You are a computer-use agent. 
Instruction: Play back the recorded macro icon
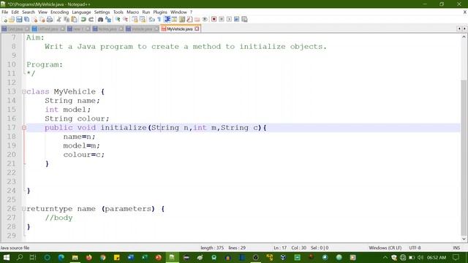[229, 20]
